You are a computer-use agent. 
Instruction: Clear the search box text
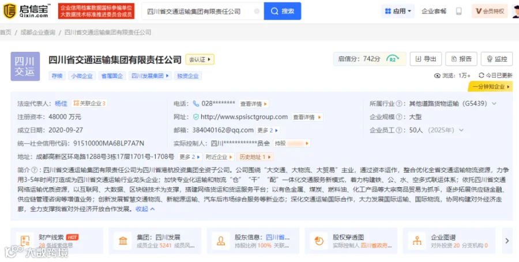pyautogui.click(x=257, y=12)
